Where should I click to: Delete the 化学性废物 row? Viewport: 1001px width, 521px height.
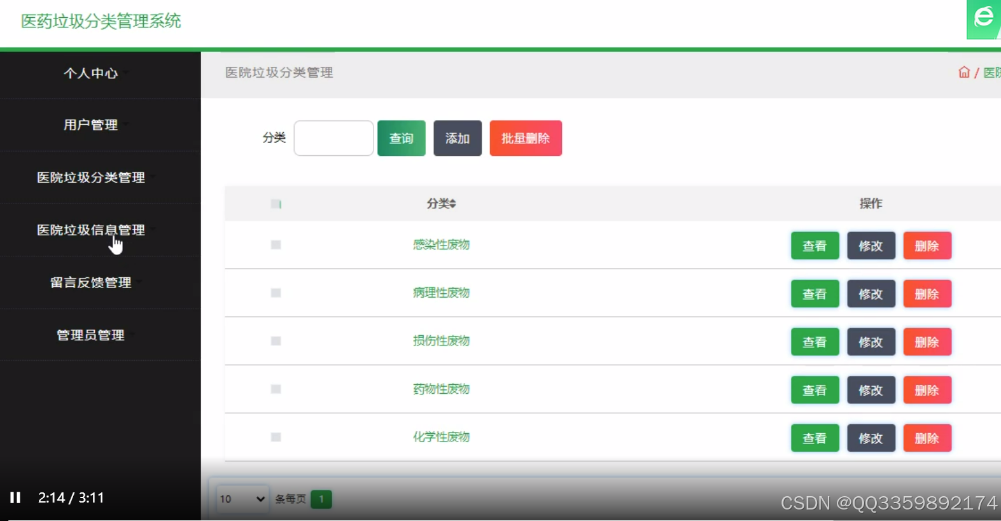click(x=927, y=438)
